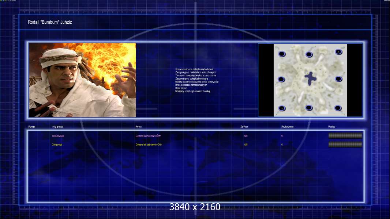Click the loading progress bar for Gregorygb
This screenshot has width=390, height=219.
pyautogui.click(x=345, y=144)
